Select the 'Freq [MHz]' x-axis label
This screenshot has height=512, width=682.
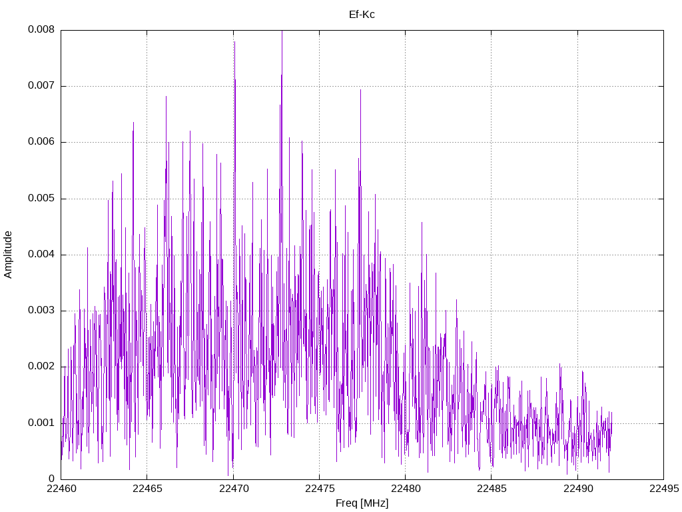pos(362,503)
